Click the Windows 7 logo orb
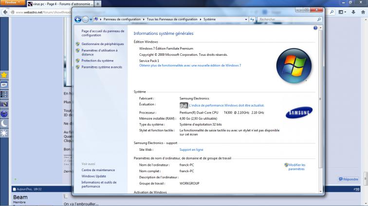The height and width of the screenshot is (206, 368). (x=294, y=66)
